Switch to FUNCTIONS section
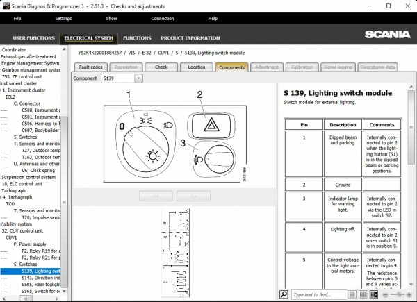417x302 pixels. click(x=137, y=38)
